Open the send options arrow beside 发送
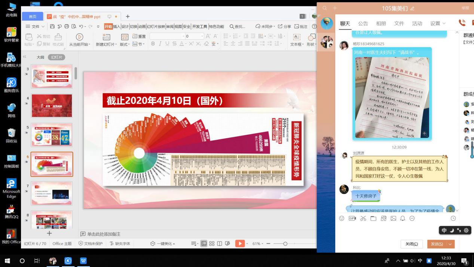 (x=450, y=244)
